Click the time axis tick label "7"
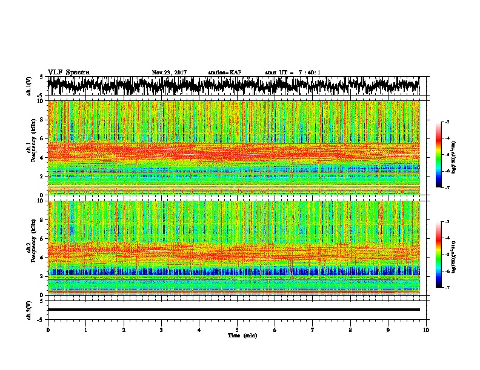The image size is (480, 370). 313,330
